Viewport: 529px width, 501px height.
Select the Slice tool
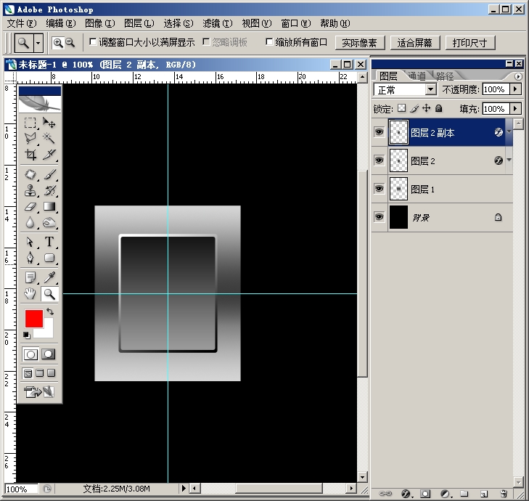point(49,154)
